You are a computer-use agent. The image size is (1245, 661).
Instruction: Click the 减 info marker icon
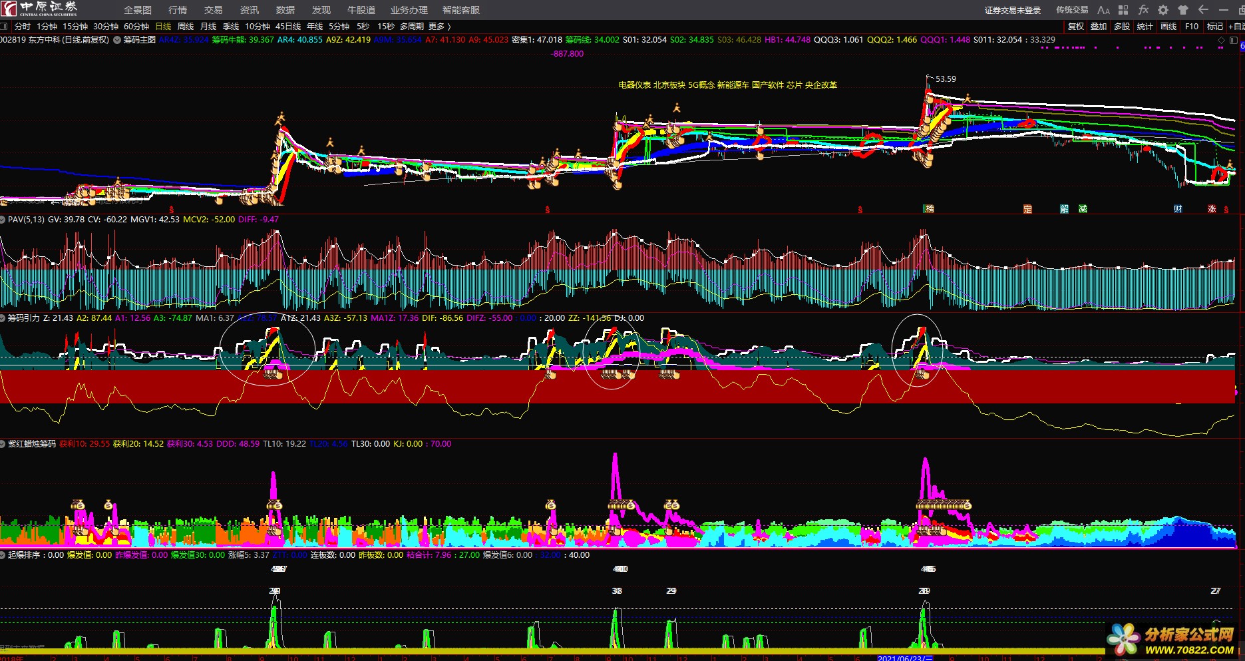click(1083, 209)
